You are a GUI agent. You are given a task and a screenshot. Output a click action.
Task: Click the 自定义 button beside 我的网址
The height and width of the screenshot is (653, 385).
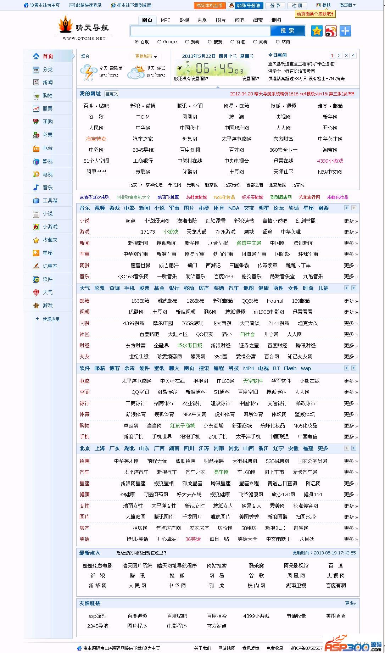point(112,94)
